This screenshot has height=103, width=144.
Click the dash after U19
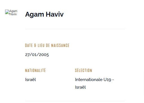pos(113,80)
